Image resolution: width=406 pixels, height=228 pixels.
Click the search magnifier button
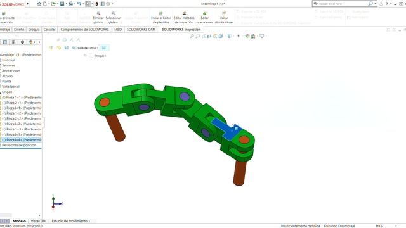(x=370, y=4)
